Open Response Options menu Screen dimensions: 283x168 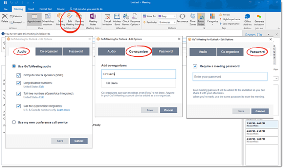(135, 19)
